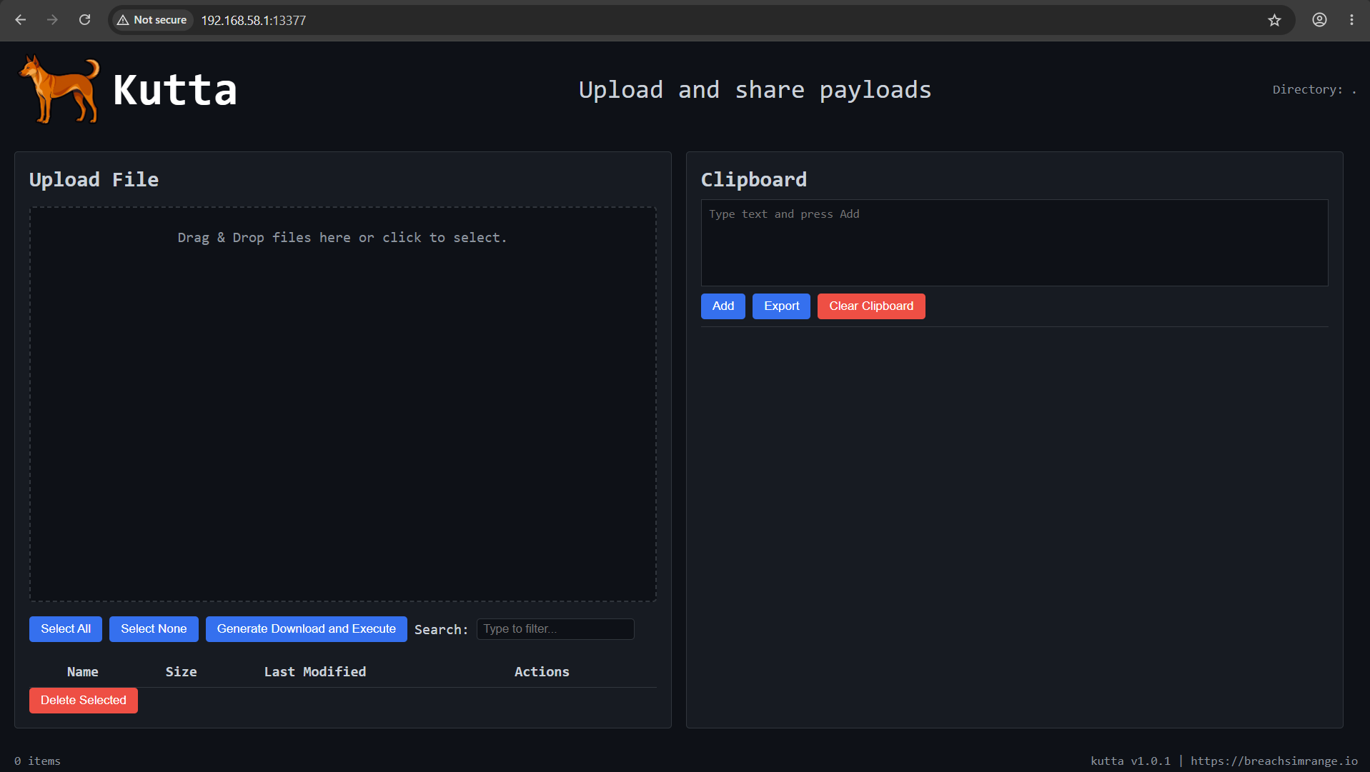Screen dimensions: 1370x772
Task: Click 'Upload and share payloads' heading
Action: click(x=755, y=90)
